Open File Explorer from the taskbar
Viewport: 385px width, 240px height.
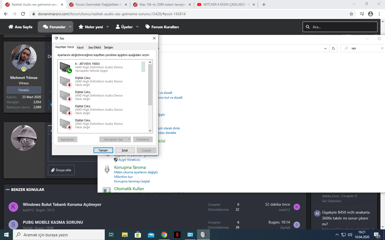[x=125, y=235]
